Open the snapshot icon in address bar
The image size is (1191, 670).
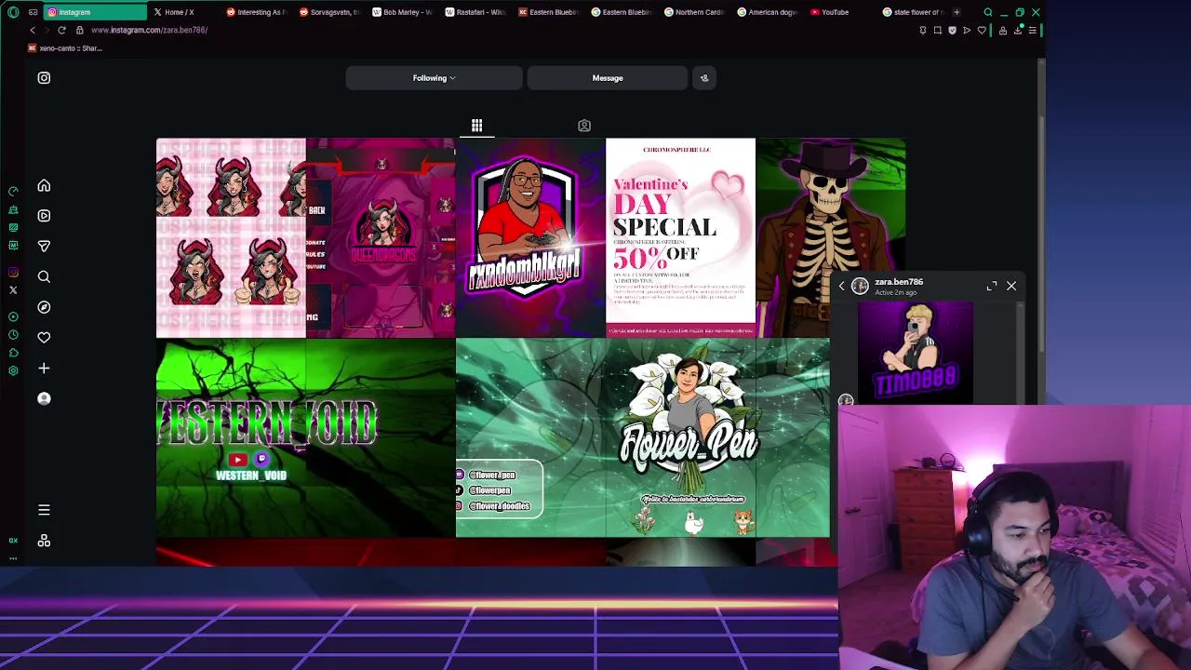pyautogui.click(x=938, y=30)
